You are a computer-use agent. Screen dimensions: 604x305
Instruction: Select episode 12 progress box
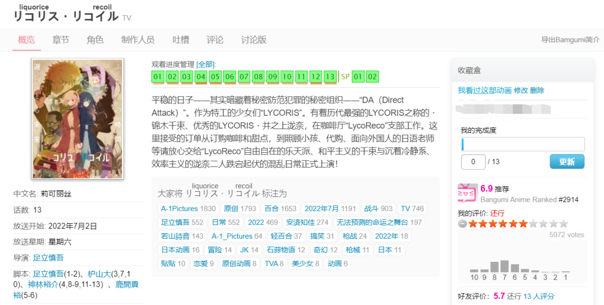316,76
